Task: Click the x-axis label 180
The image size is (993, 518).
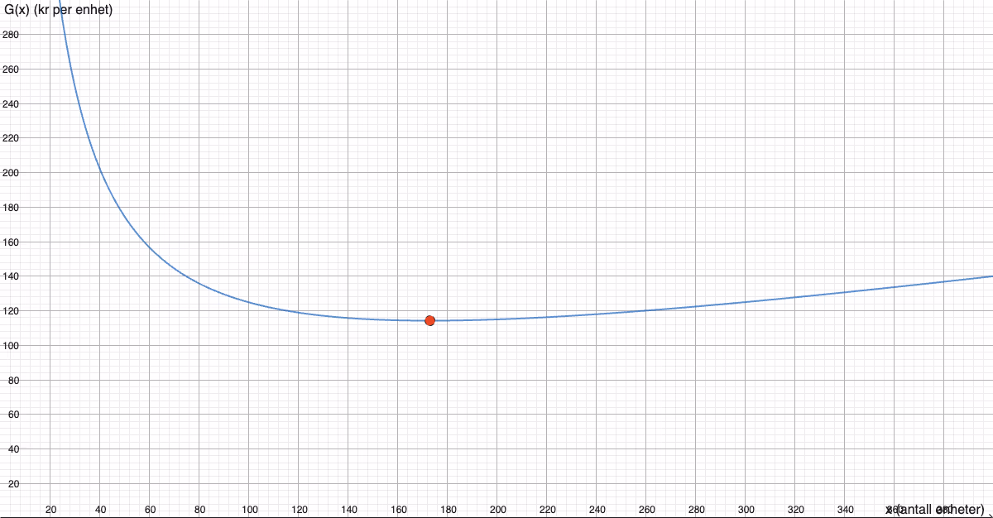Action: coord(448,509)
